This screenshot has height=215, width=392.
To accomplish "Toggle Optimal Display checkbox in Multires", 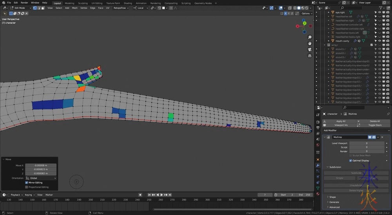I will [350, 161].
